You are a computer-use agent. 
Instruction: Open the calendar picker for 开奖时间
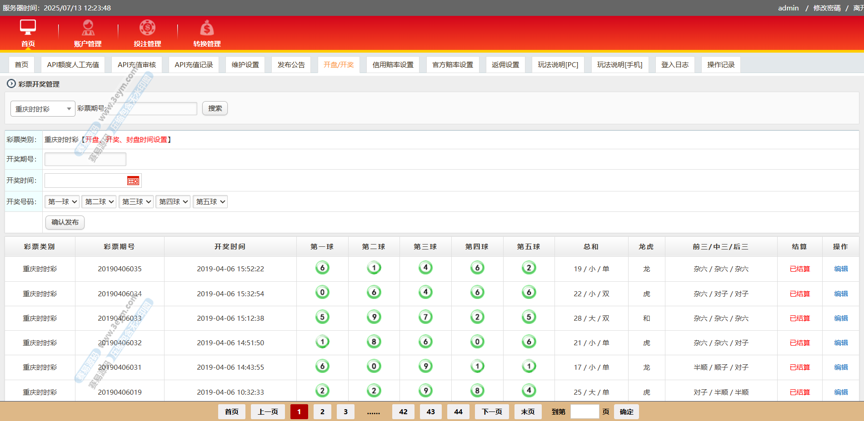[x=133, y=181]
